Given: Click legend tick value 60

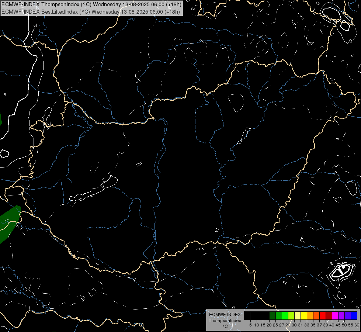Looking at the screenshot, I should coord(357,325).
